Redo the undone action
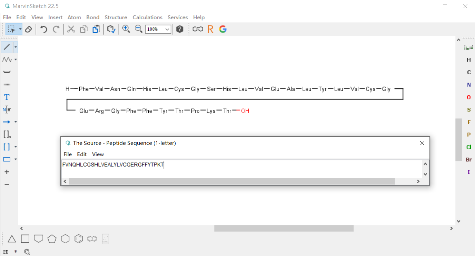Viewport: 475px width, 256px height. [56, 29]
